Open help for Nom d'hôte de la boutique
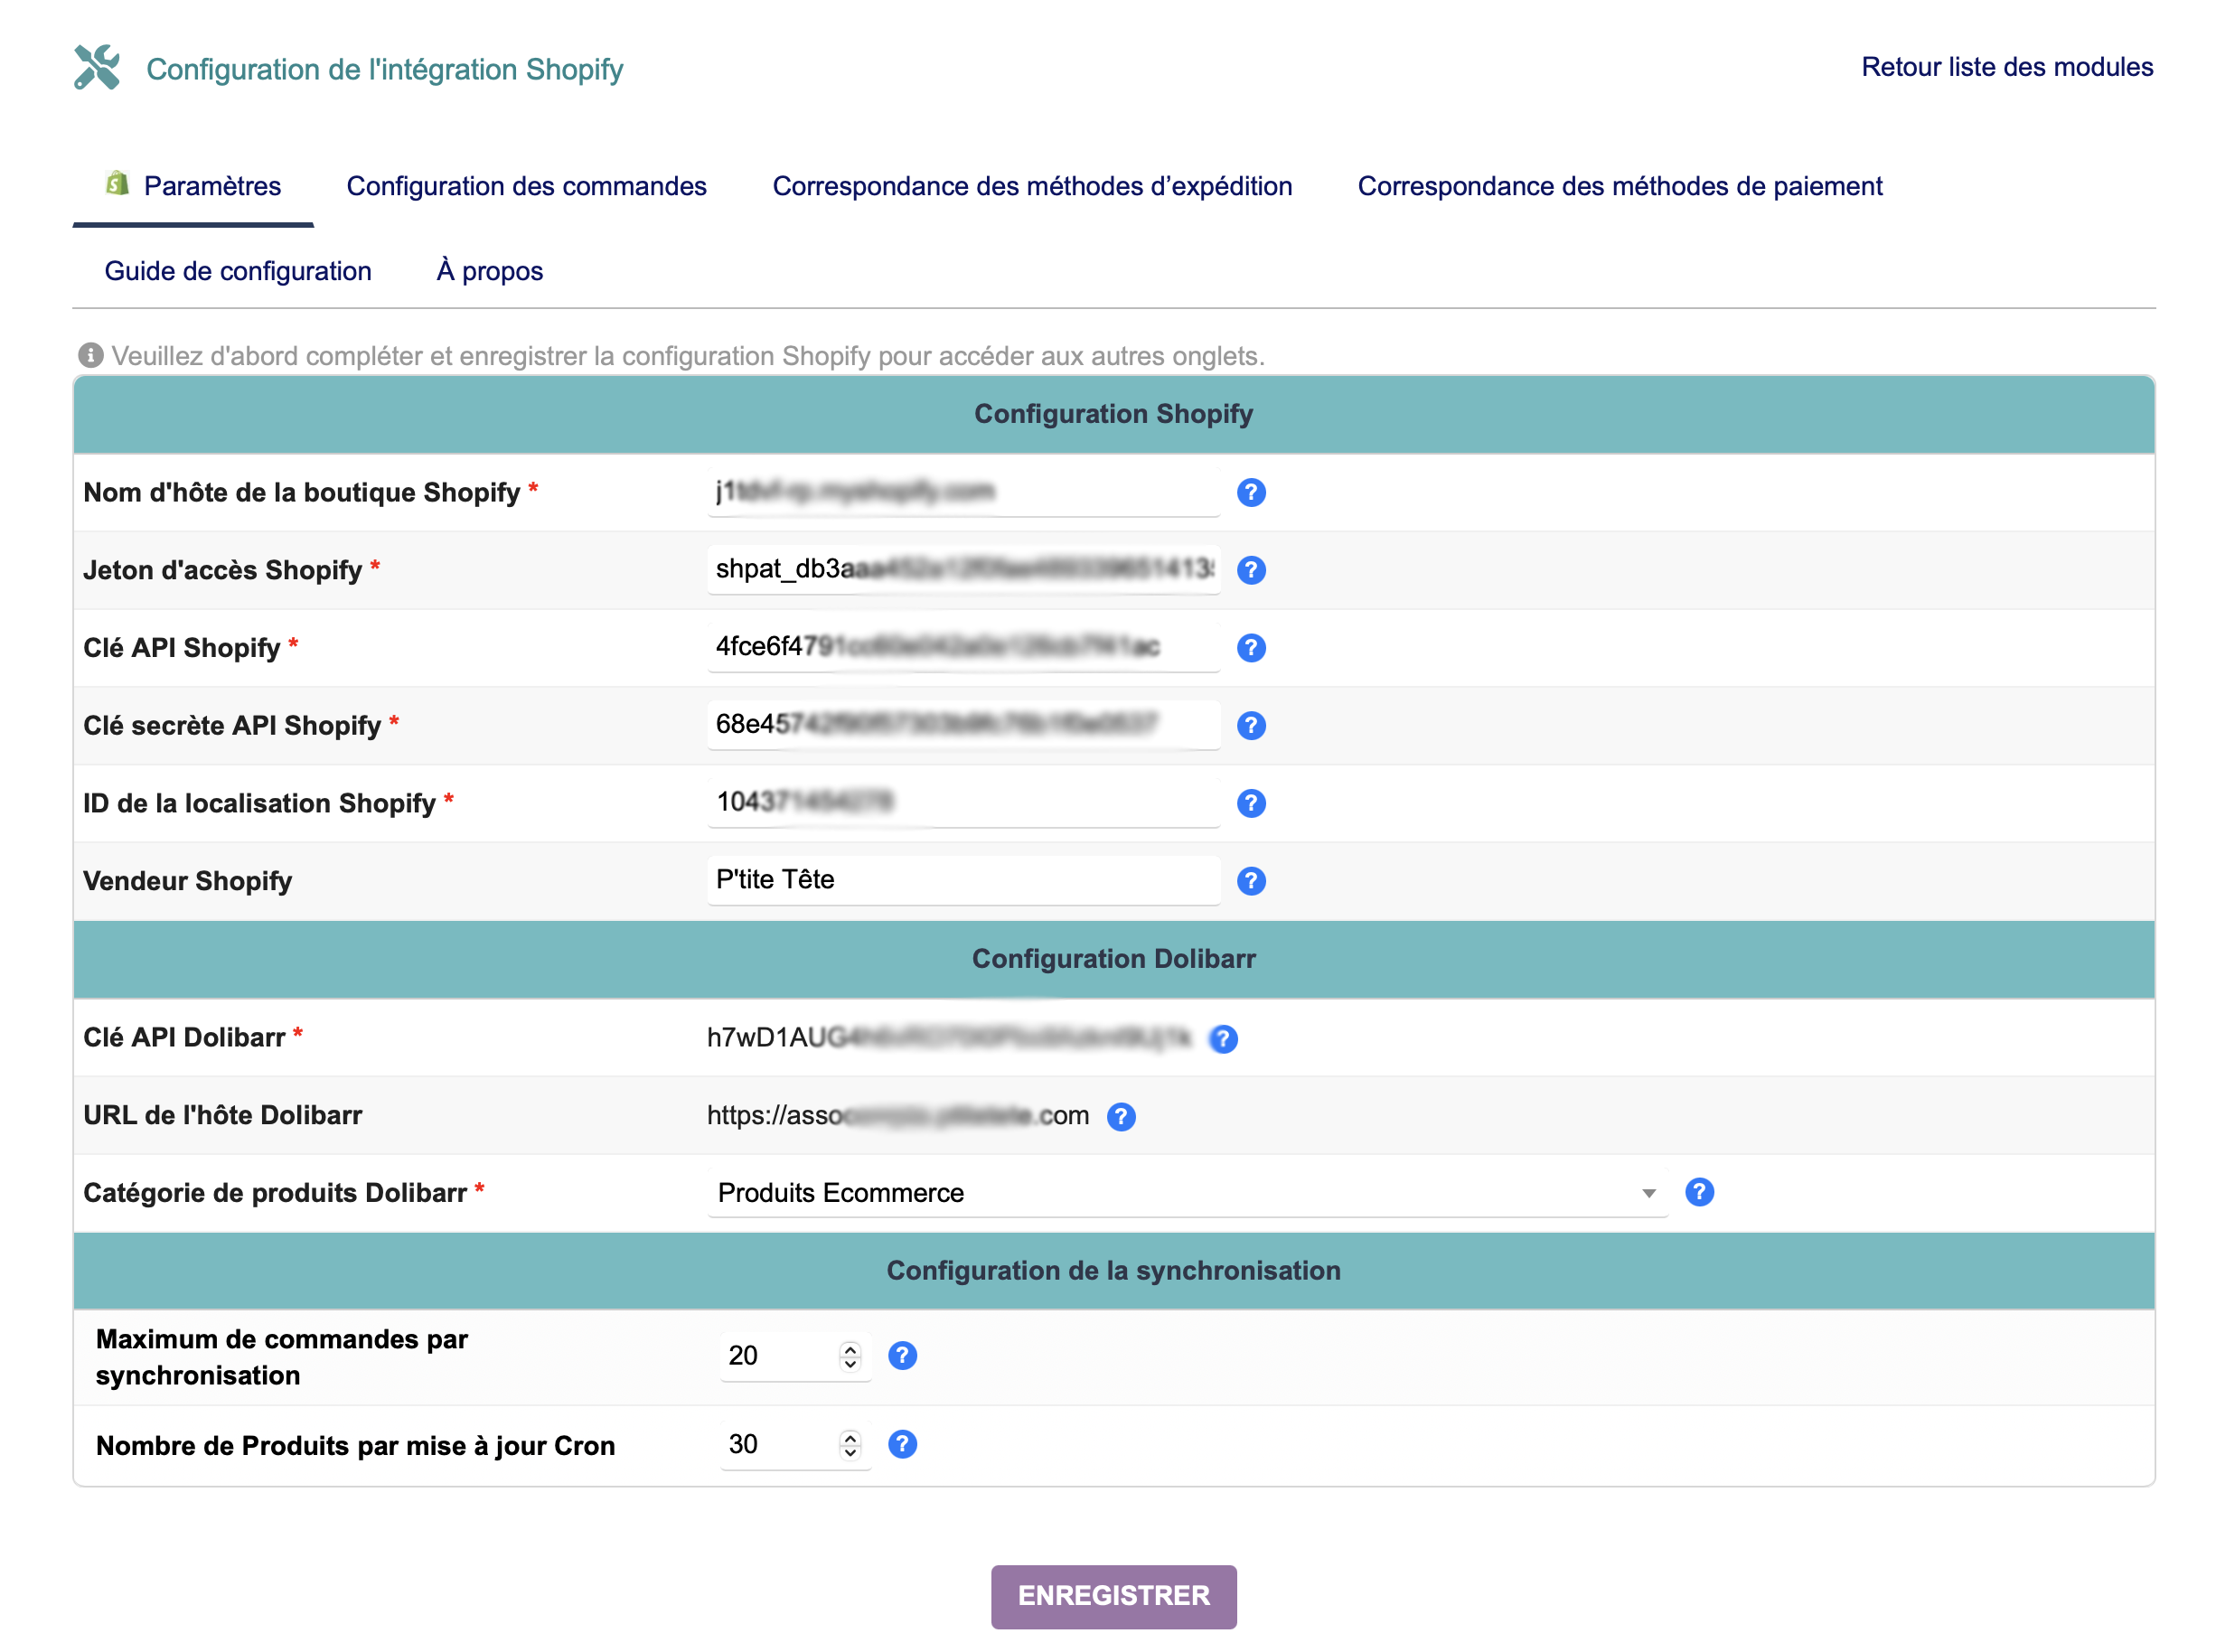Viewport: 2216px width, 1652px height. pos(1250,492)
